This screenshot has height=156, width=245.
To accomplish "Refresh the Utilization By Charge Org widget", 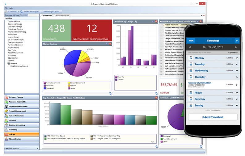I will [x=156, y=93].
